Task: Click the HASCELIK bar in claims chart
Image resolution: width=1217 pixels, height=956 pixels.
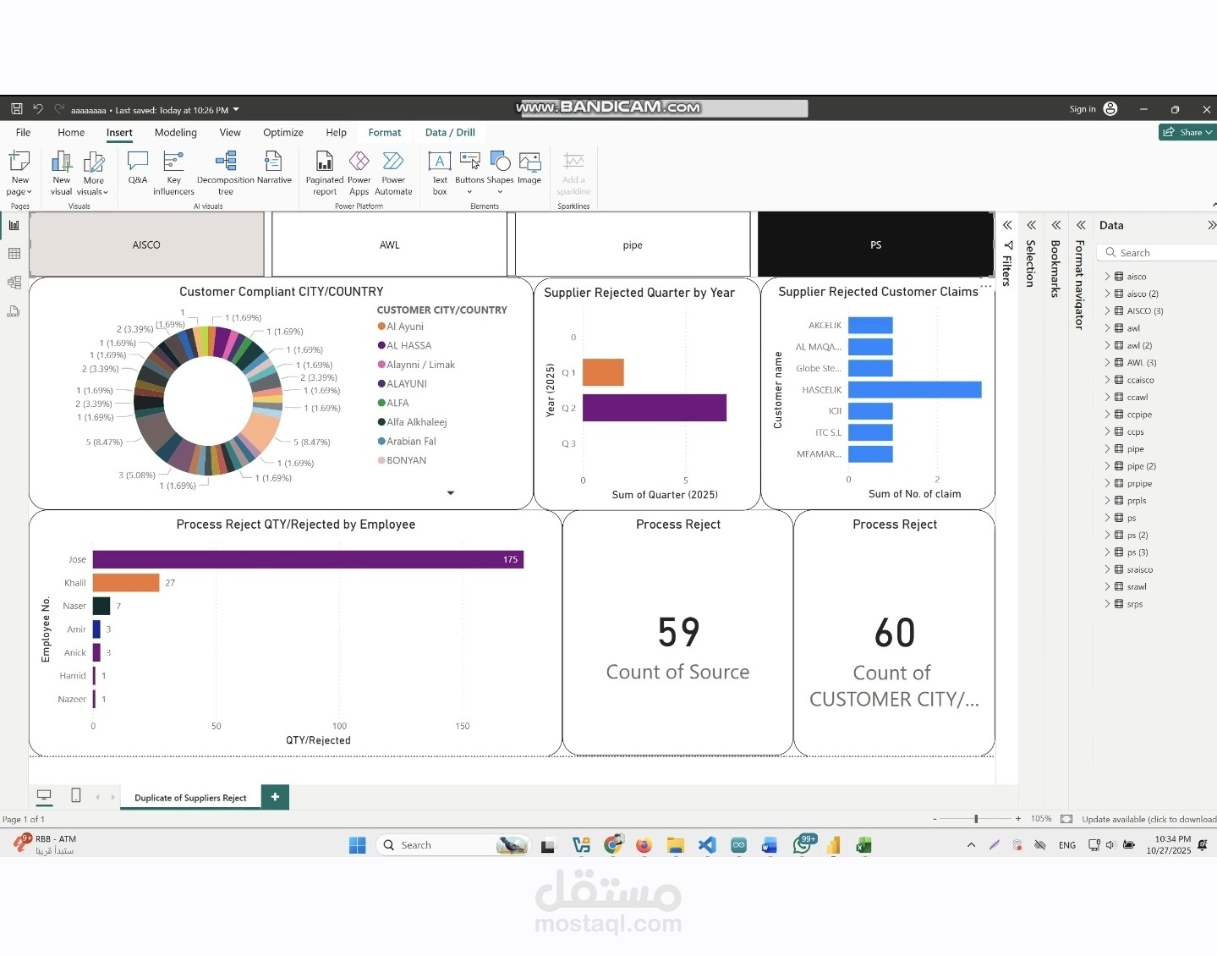Action: tap(914, 389)
